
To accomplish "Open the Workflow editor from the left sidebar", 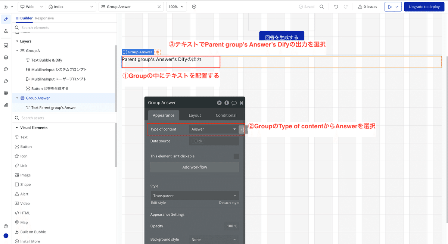I will click(x=6, y=31).
